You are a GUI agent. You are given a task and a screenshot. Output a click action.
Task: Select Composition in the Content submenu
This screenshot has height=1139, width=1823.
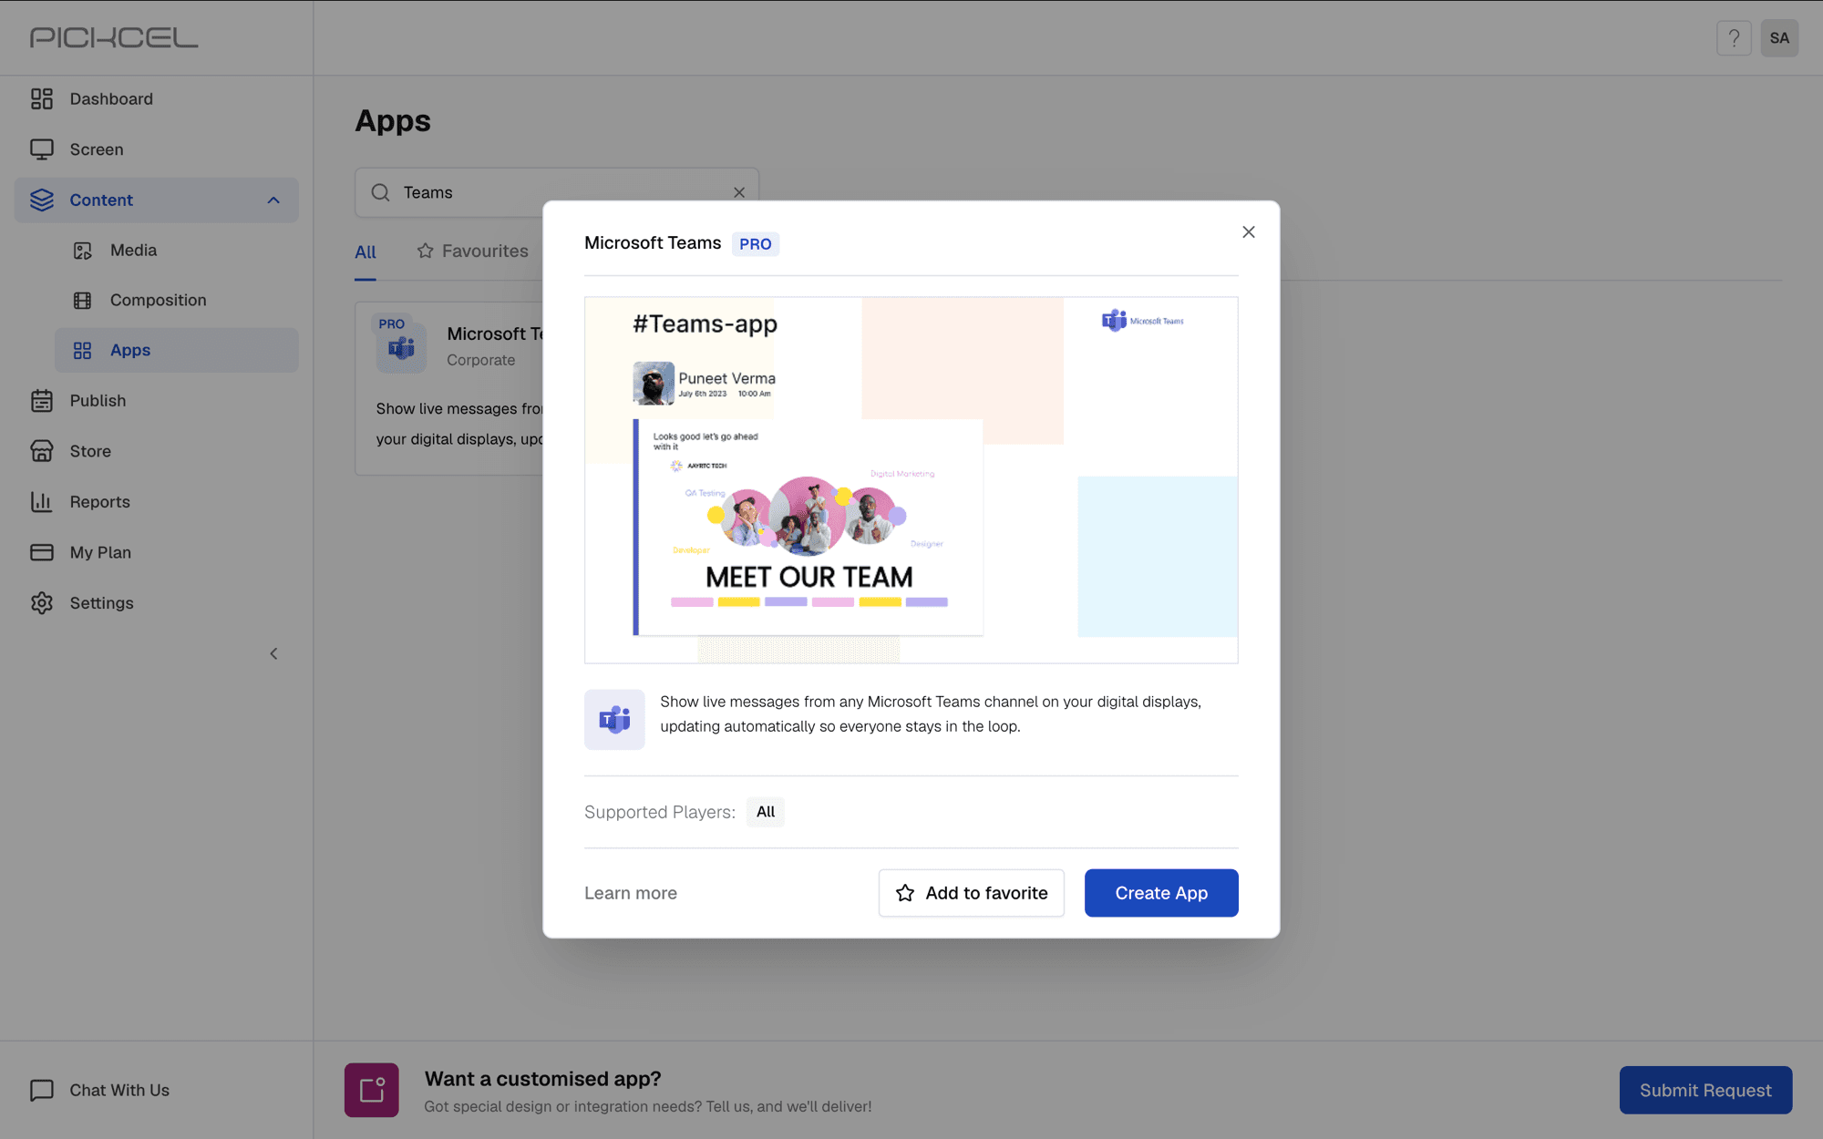[x=177, y=301]
